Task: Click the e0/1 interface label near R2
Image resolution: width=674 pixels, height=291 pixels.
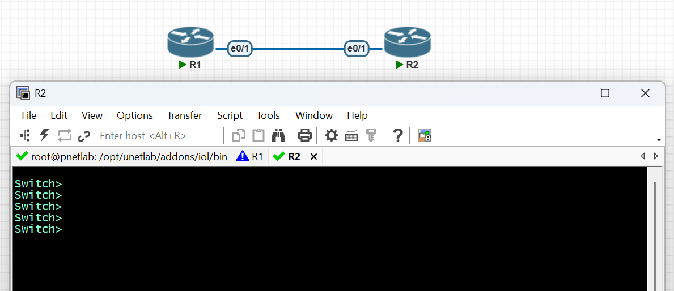Action: point(357,49)
